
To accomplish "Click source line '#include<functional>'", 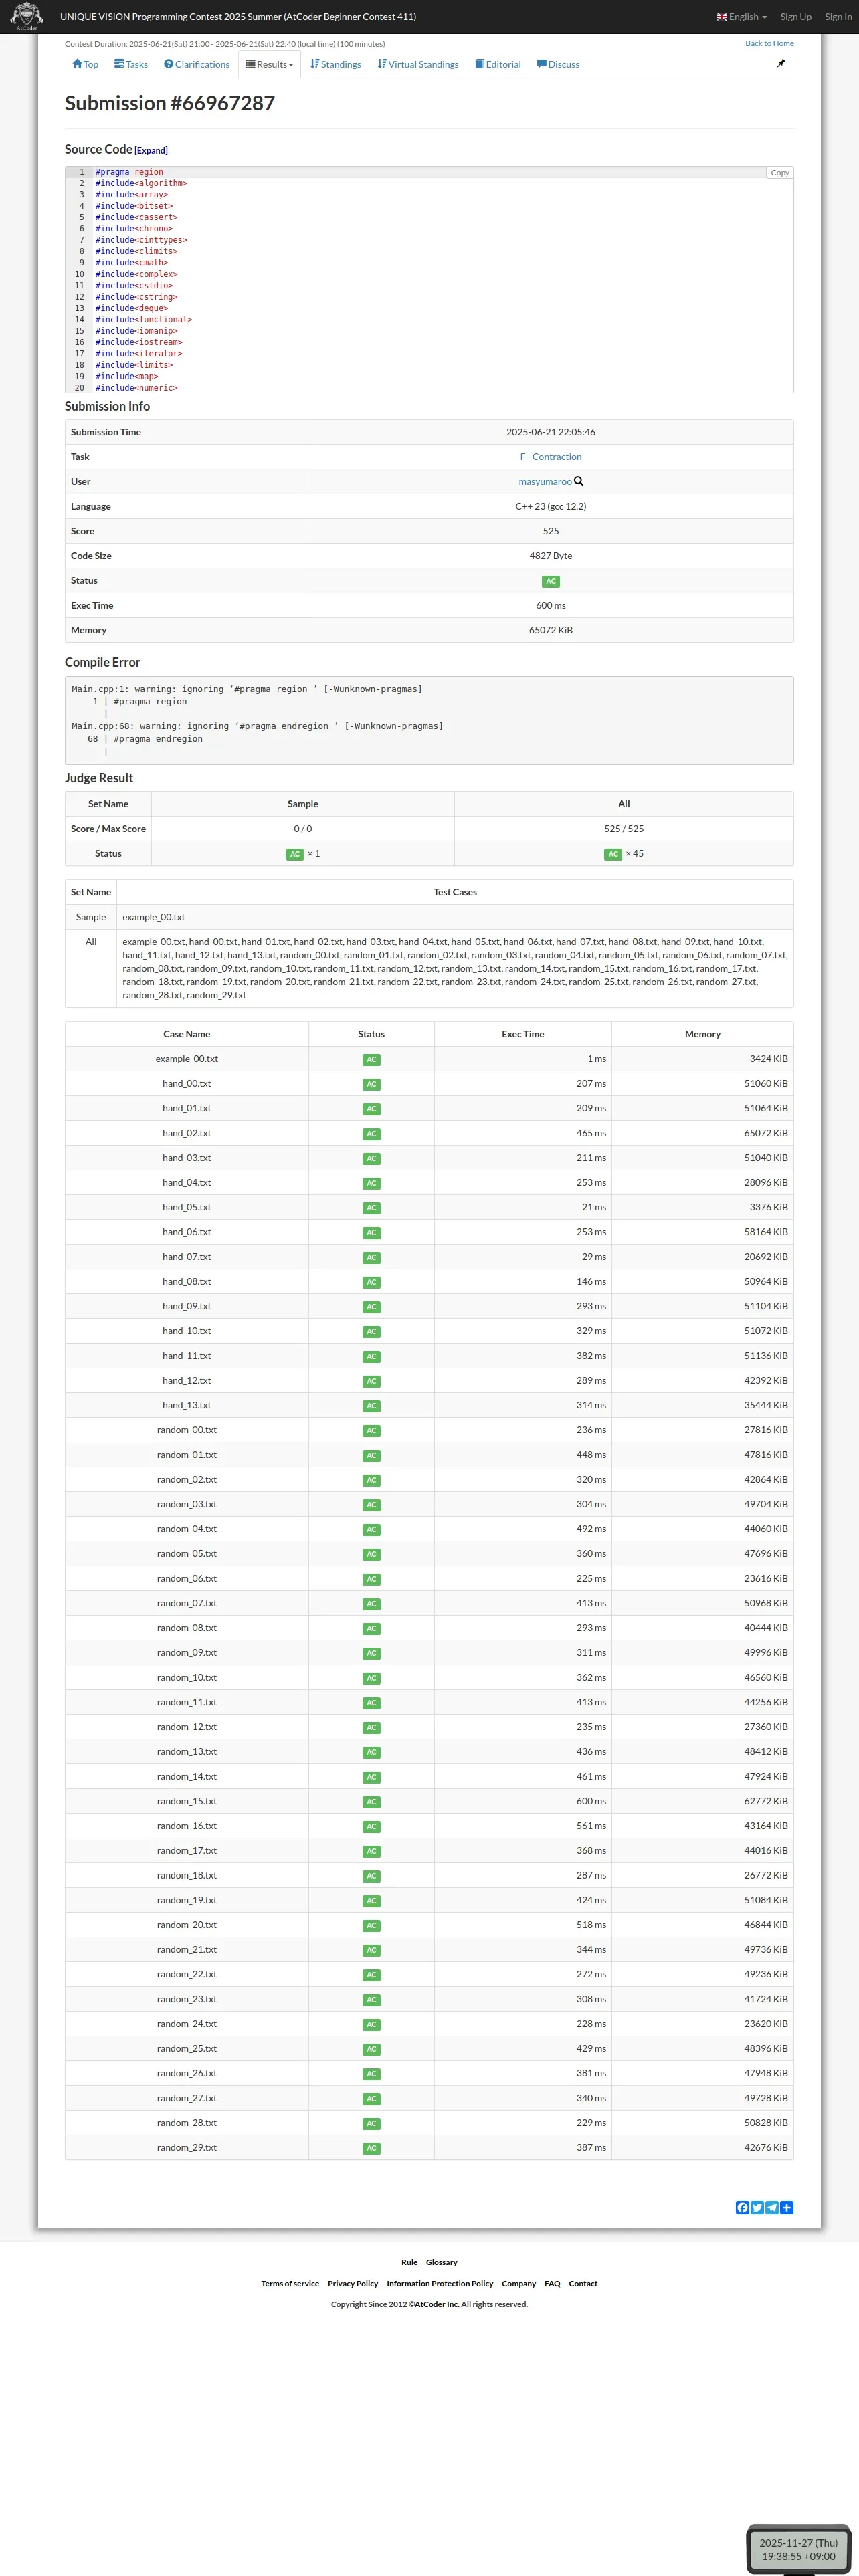I will tap(144, 320).
